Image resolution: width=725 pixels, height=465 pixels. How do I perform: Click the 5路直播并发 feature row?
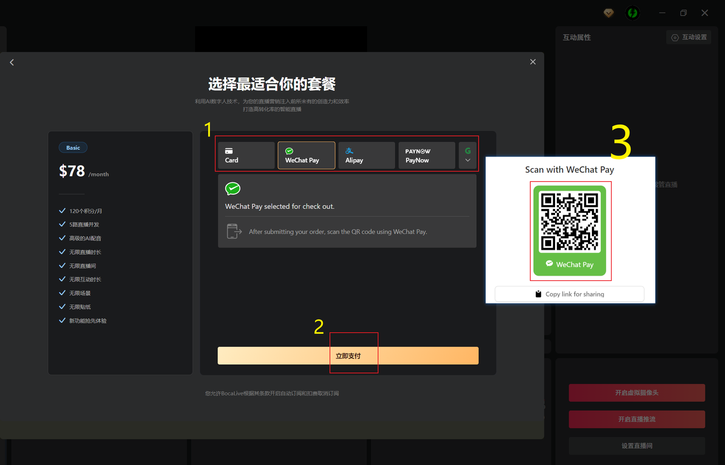[x=79, y=224]
